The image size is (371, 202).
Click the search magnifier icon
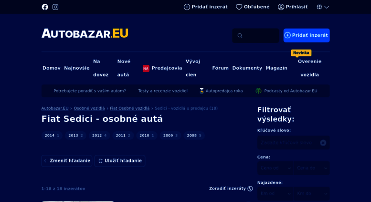click(240, 36)
